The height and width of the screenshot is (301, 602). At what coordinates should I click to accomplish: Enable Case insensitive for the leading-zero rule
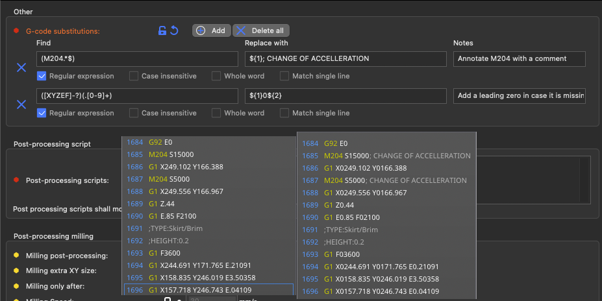click(134, 113)
